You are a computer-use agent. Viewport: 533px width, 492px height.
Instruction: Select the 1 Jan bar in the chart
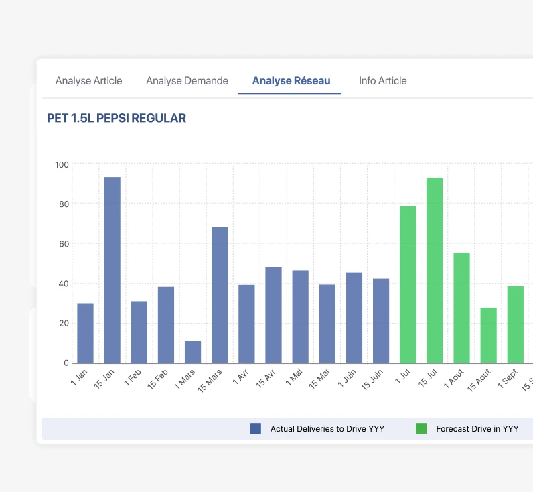pos(85,333)
